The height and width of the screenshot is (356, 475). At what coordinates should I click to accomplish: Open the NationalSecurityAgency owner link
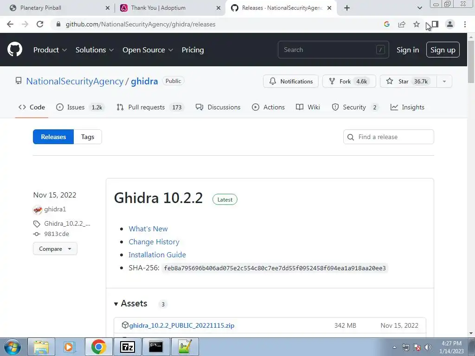[75, 81]
